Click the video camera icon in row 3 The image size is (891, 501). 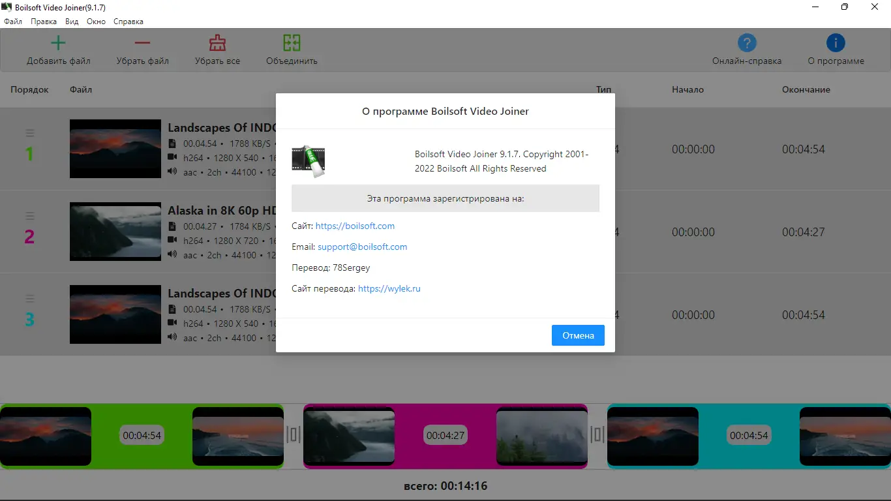click(172, 323)
